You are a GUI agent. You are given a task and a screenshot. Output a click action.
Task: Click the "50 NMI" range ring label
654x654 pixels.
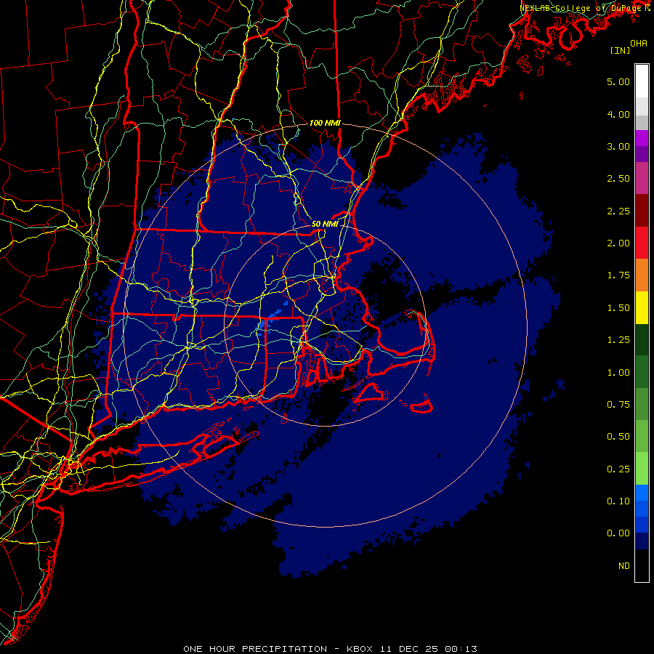click(325, 224)
